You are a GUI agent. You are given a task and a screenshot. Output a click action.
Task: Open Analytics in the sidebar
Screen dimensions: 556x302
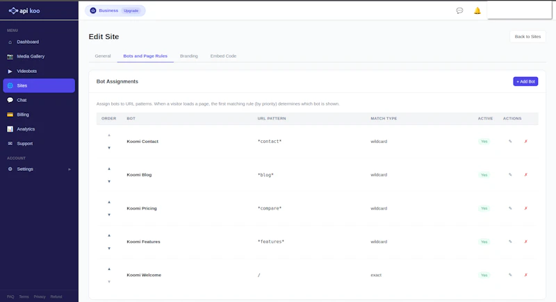tap(39, 129)
